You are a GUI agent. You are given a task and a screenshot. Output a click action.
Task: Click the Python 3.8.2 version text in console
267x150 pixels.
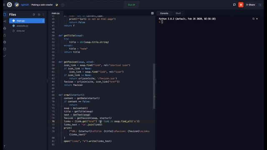coord(187,19)
